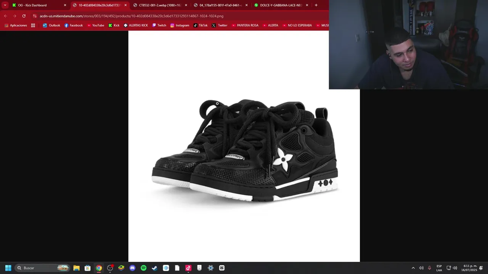Image resolution: width=488 pixels, height=274 pixels.
Task: Open the TikTok bookmark
Action: click(x=201, y=25)
